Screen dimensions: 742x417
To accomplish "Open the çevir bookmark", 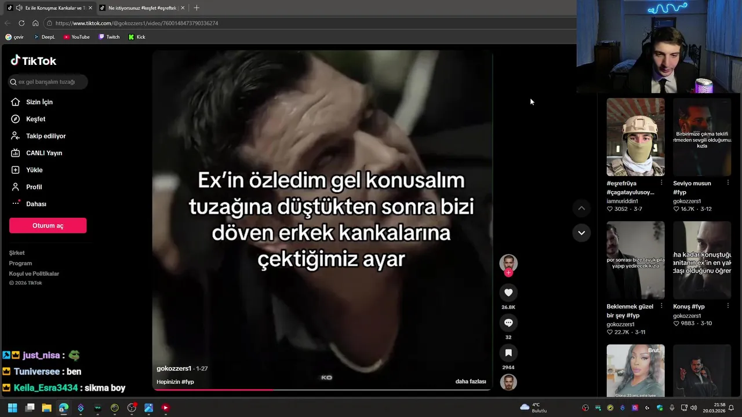I will [x=14, y=37].
